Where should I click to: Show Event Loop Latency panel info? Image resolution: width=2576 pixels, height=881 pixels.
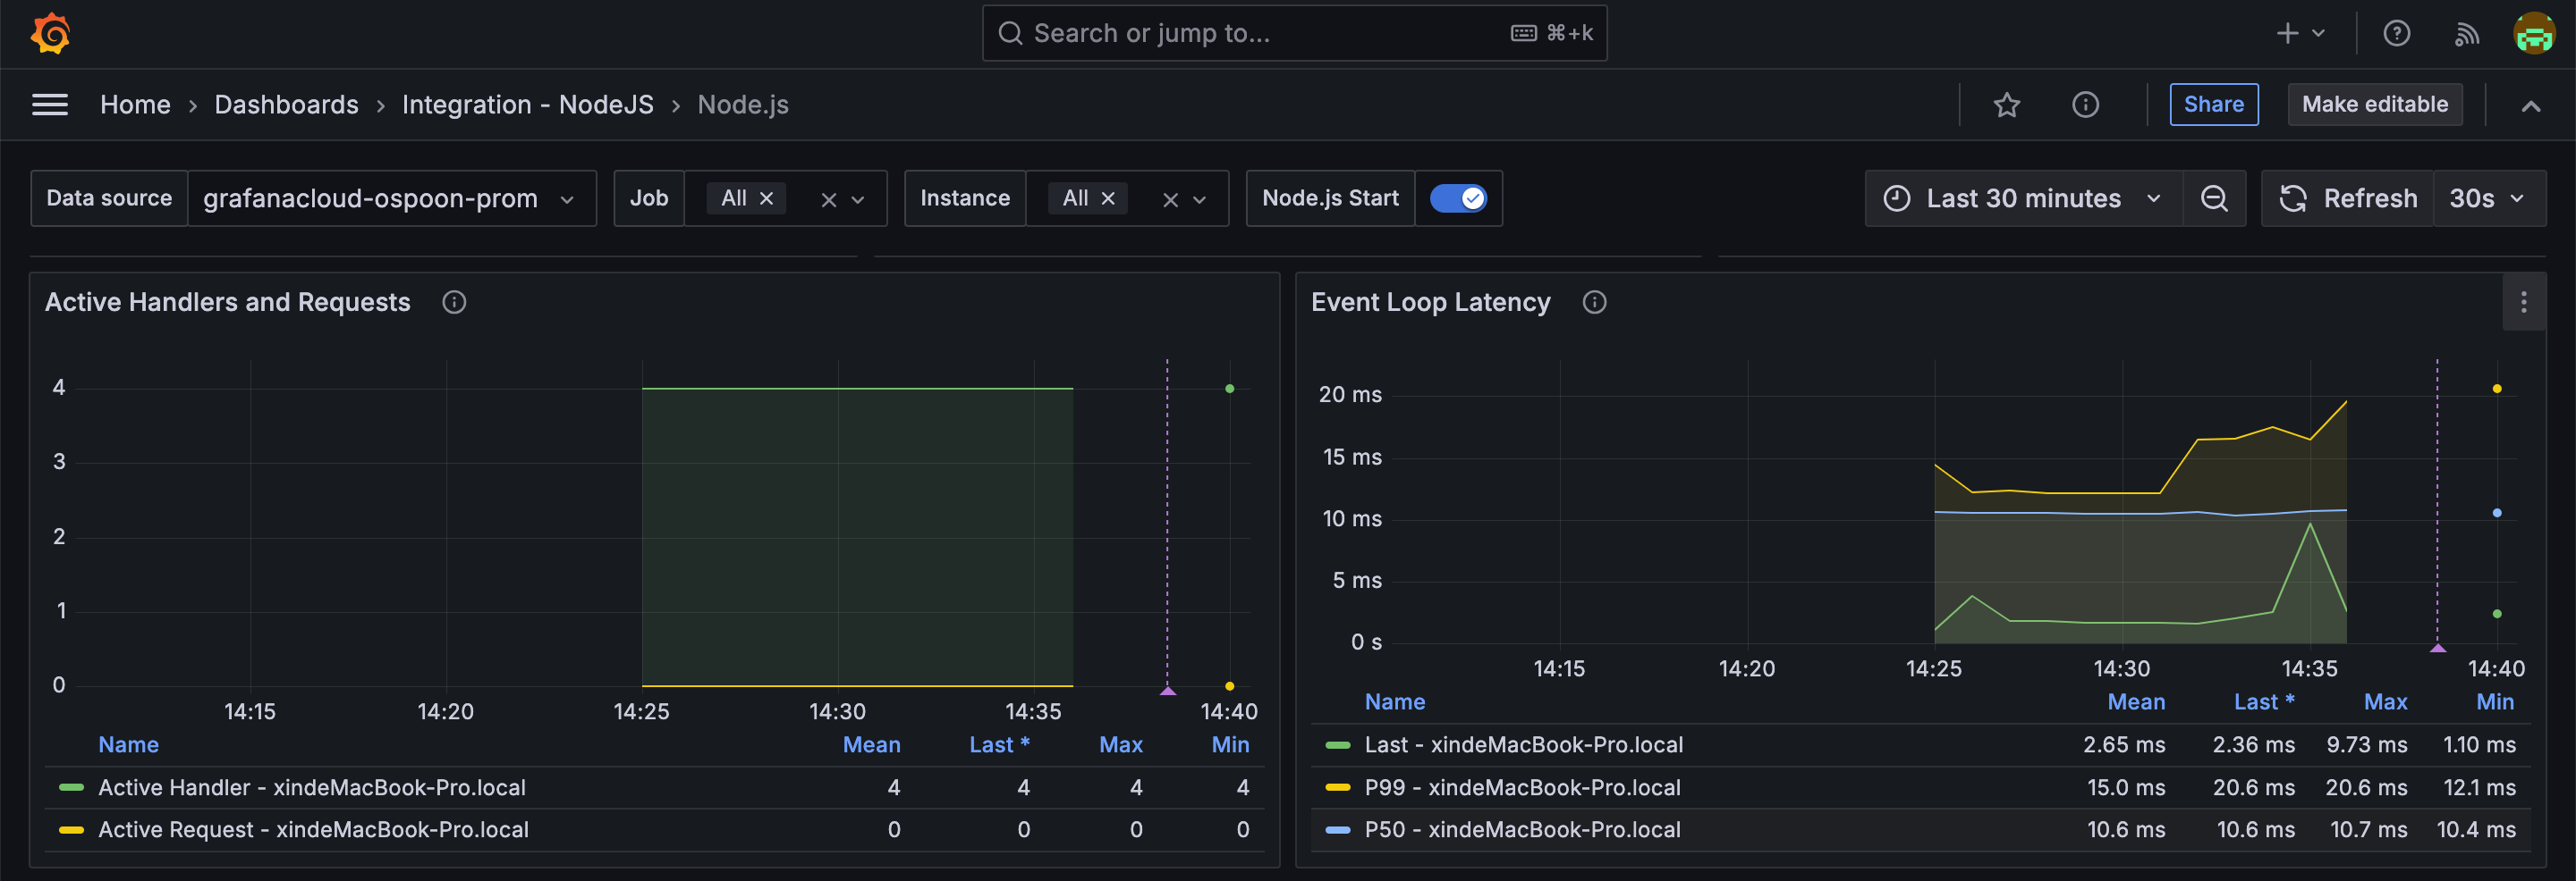[1594, 302]
